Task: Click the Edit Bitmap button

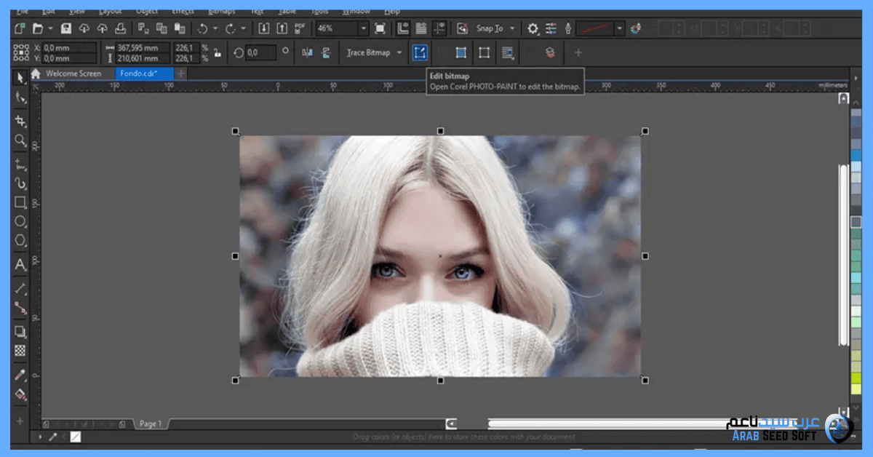Action: click(x=420, y=52)
